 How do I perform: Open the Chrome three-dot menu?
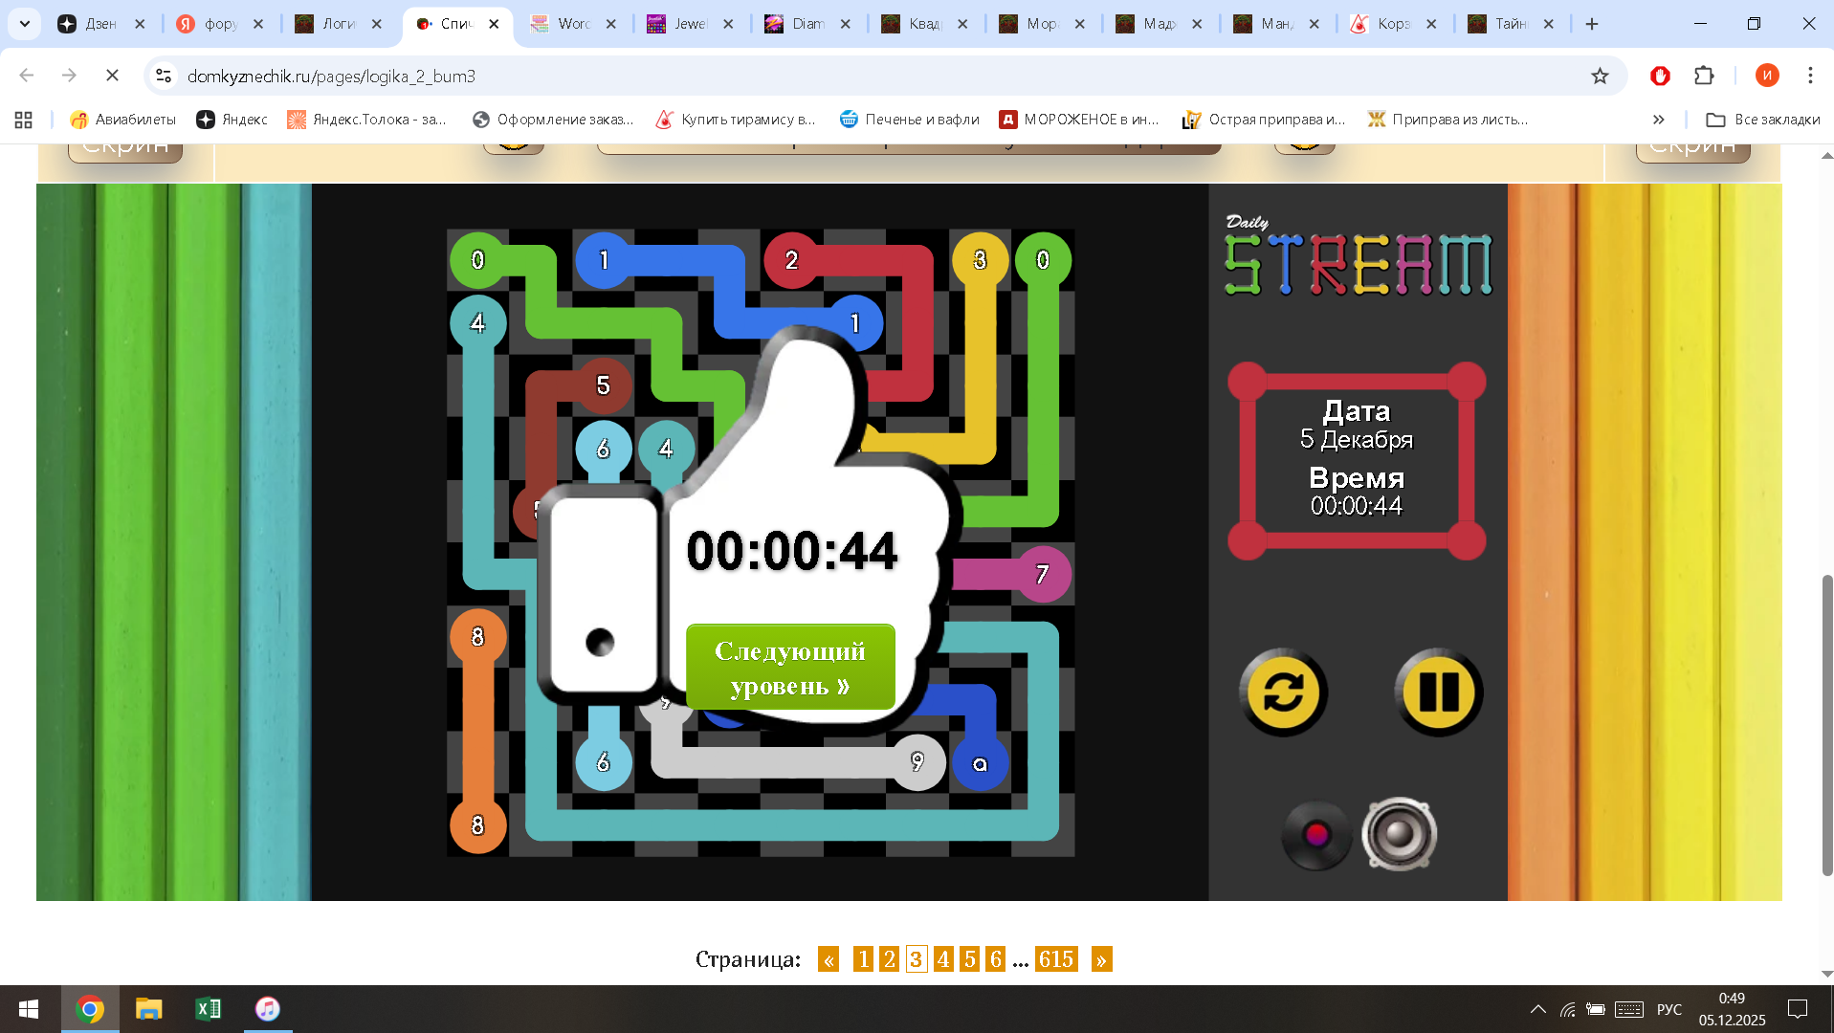(1809, 76)
